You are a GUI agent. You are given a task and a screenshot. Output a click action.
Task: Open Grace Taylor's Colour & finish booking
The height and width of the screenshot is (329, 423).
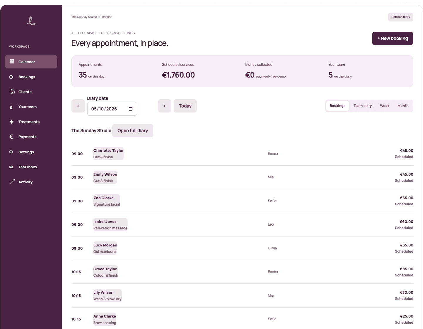pyautogui.click(x=106, y=272)
